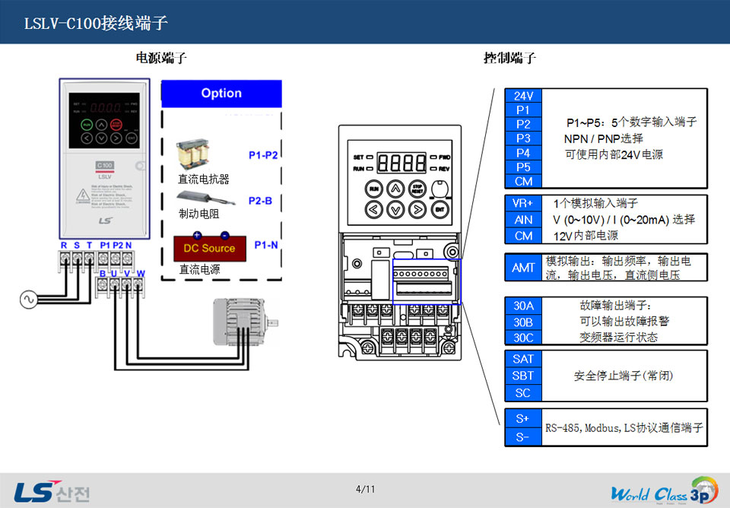Click the down arrow key on the line-drawn keypad
The width and height of the screenshot is (730, 508).
[395, 208]
